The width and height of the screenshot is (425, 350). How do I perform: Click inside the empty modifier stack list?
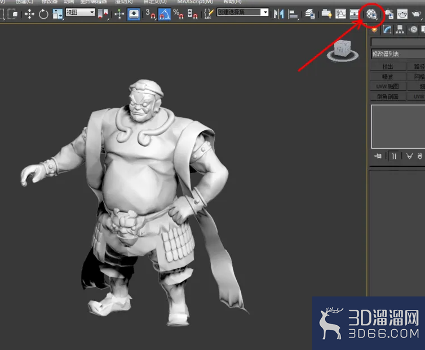pos(398,127)
